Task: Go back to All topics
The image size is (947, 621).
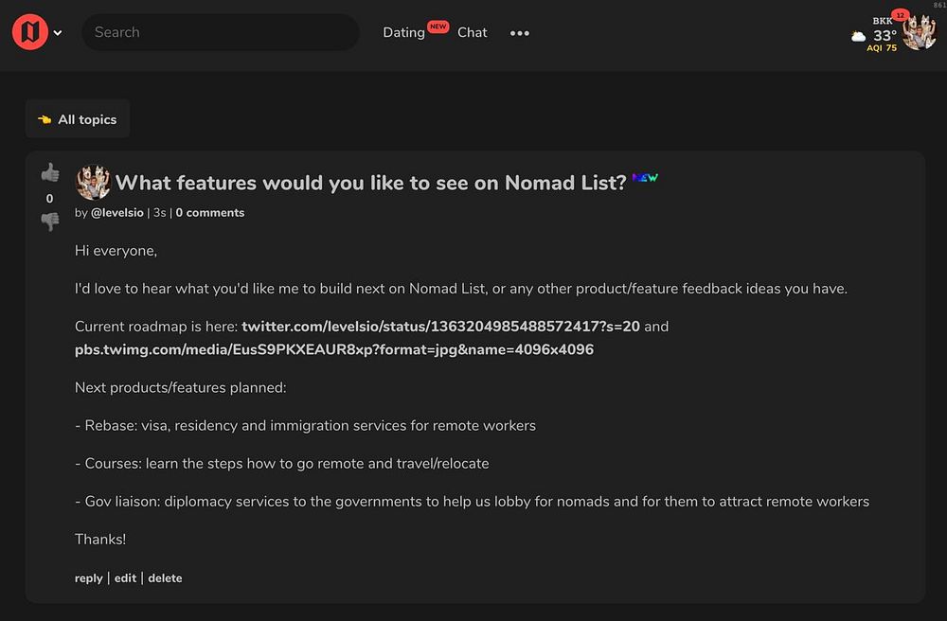Action: pos(78,119)
